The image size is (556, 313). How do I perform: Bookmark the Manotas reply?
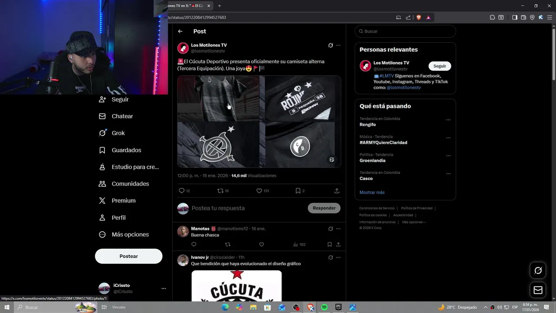click(330, 244)
